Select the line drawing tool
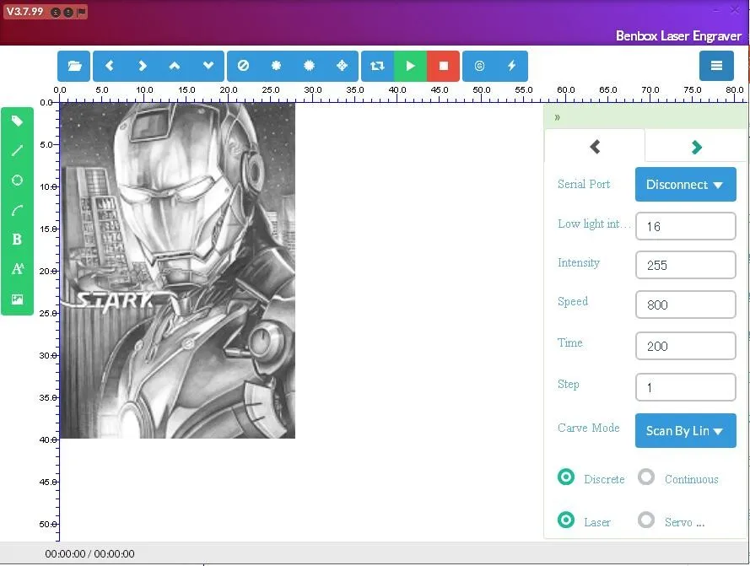Screen dimensions: 750x566 pos(17,151)
